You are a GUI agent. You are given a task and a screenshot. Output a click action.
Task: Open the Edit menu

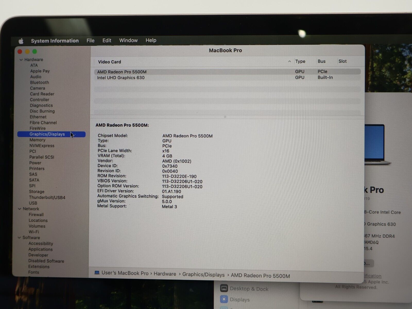pyautogui.click(x=107, y=40)
